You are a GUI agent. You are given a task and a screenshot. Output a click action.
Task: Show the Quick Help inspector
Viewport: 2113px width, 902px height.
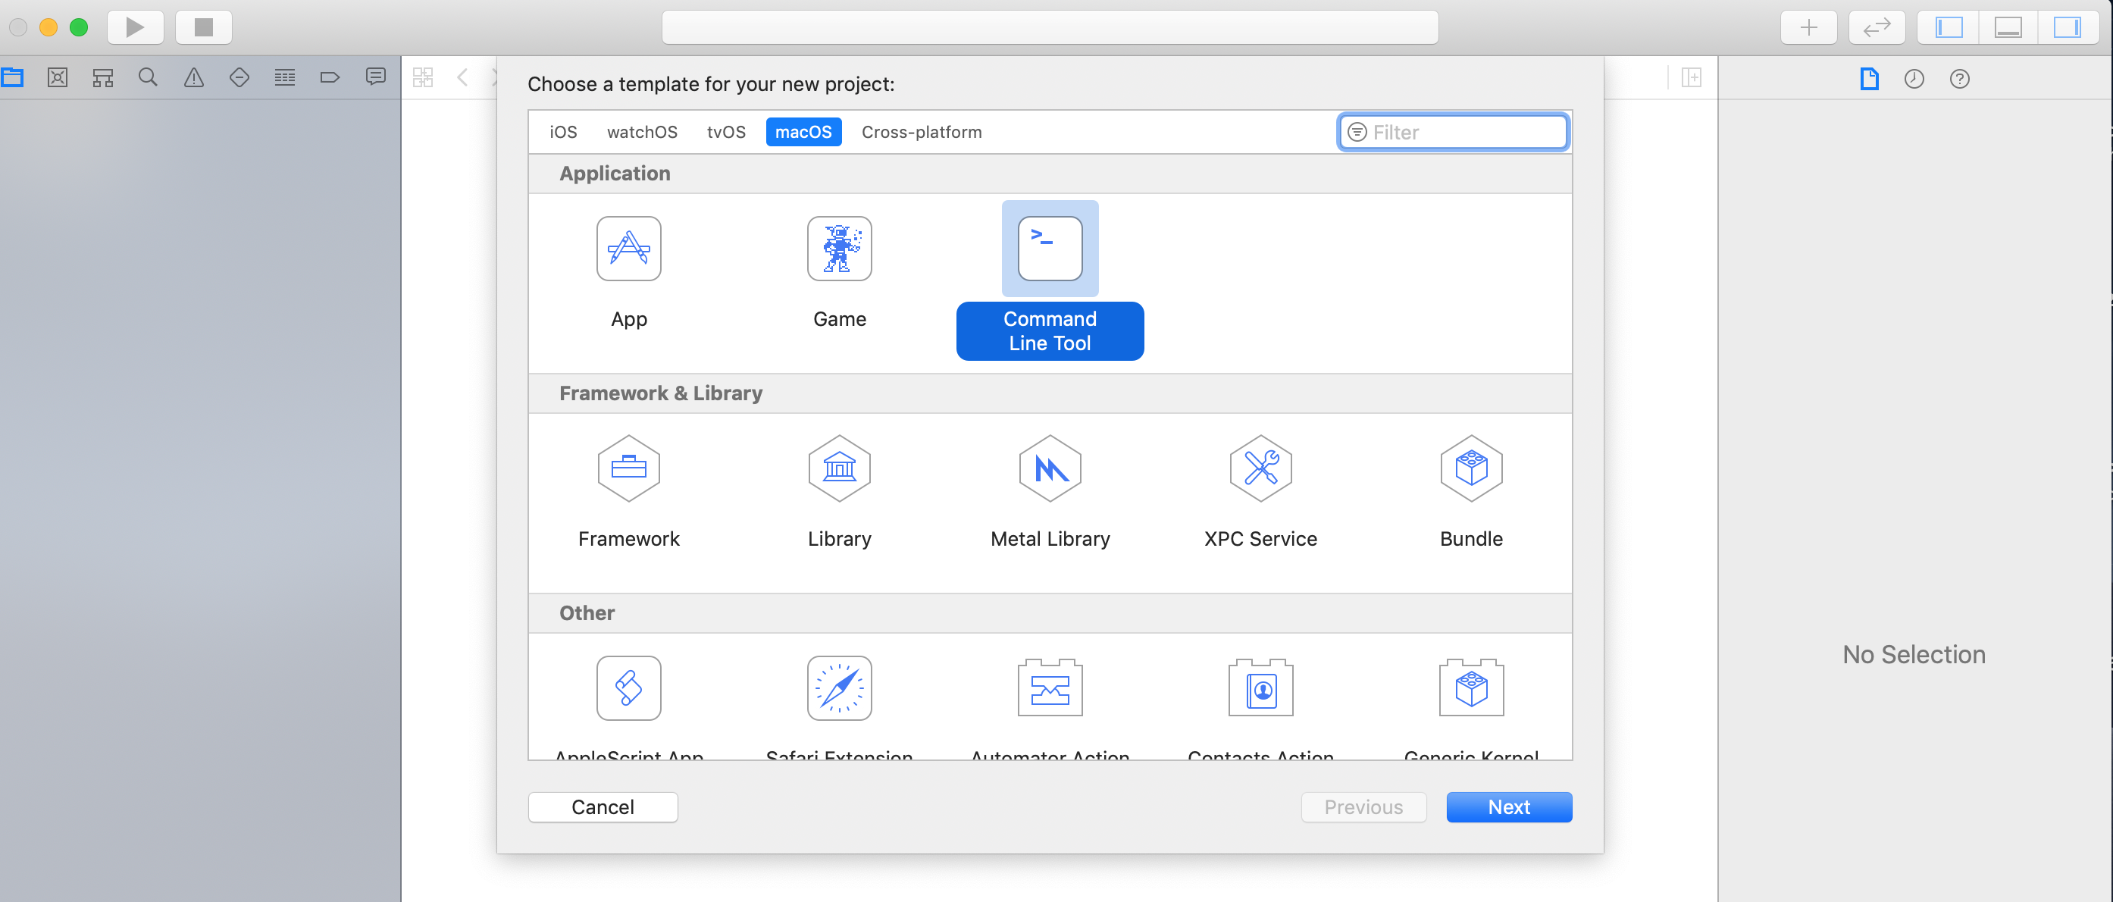point(1959,79)
